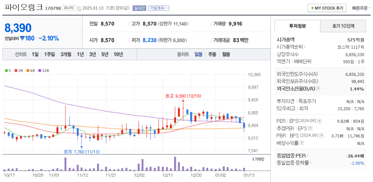Click the 저가 value 8,230
This screenshot has width=373, height=182.
149,40
